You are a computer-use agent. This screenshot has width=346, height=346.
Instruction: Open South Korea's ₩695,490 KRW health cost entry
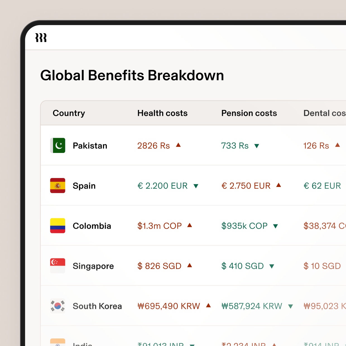pos(169,306)
